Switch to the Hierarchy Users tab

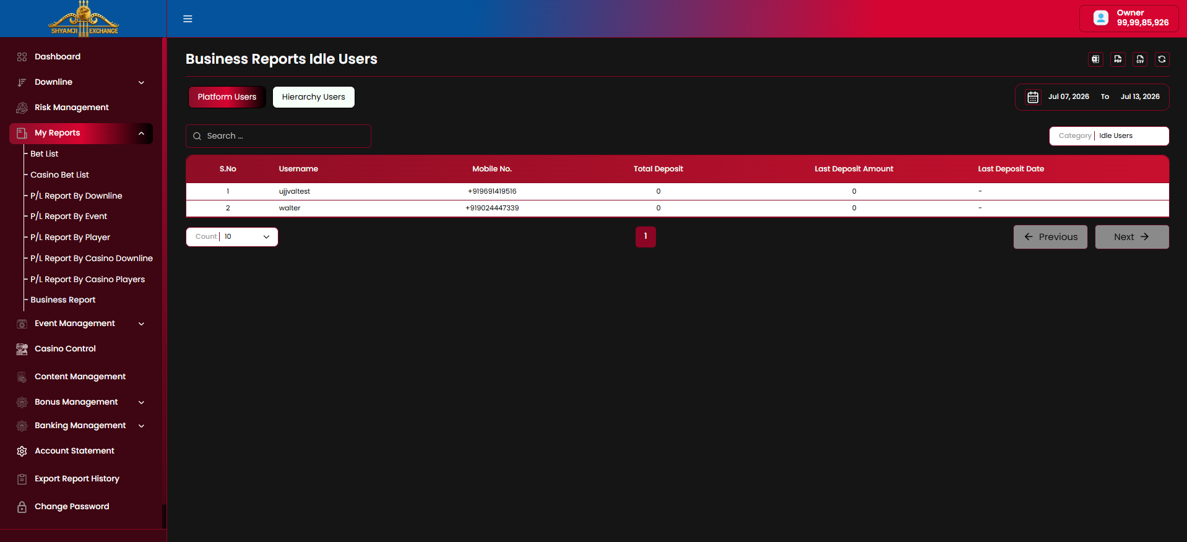(314, 97)
